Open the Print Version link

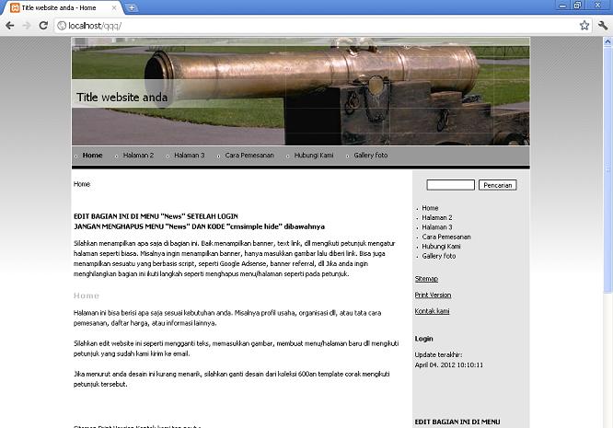(433, 295)
